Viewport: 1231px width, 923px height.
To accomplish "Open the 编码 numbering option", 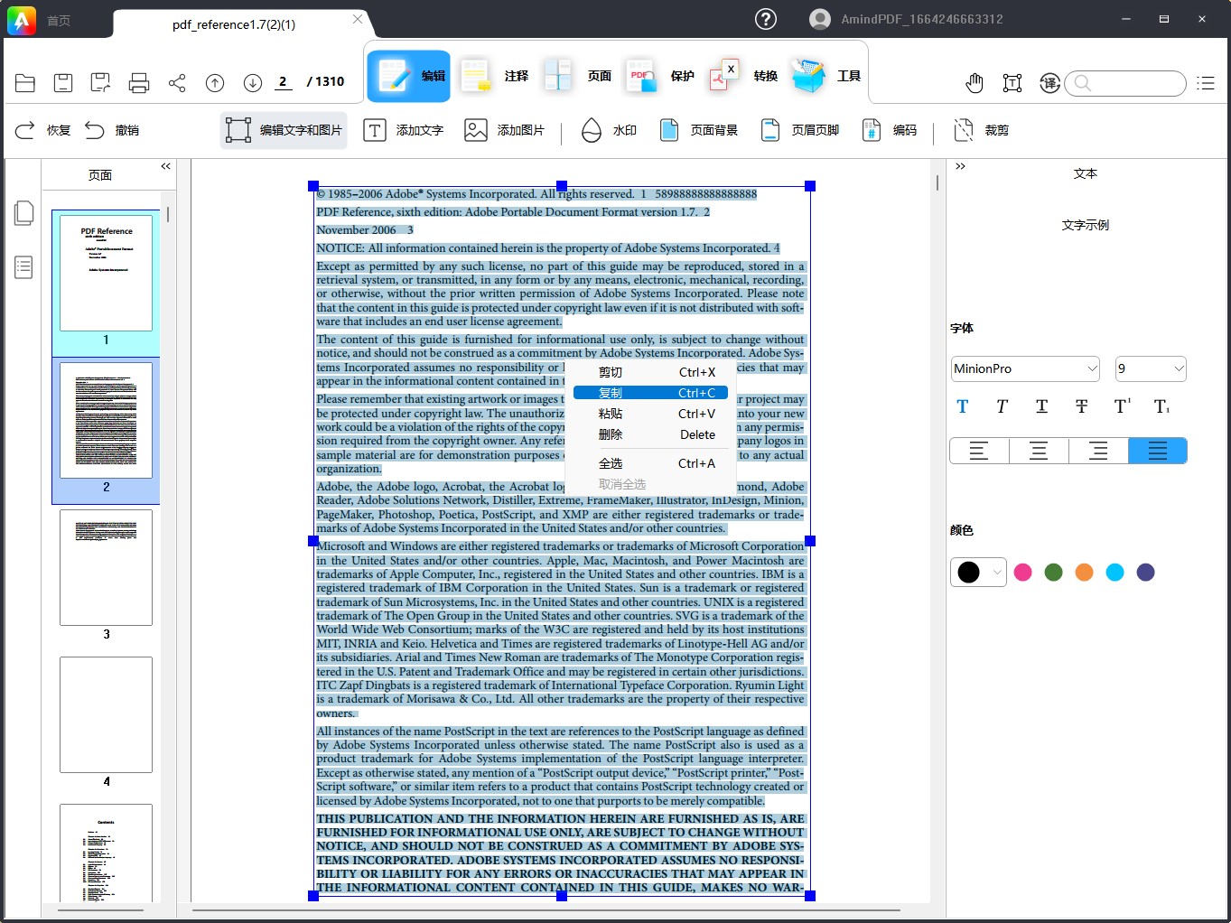I will (x=890, y=130).
